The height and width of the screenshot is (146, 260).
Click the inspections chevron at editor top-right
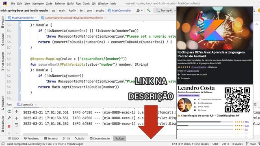point(256,24)
